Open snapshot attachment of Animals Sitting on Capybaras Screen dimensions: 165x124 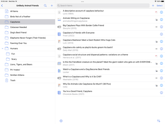click(x=156, y=19)
